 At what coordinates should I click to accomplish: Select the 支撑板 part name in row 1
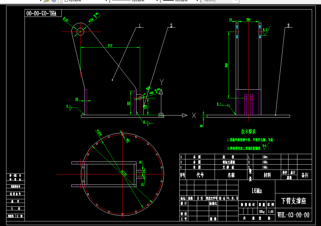click(228, 167)
